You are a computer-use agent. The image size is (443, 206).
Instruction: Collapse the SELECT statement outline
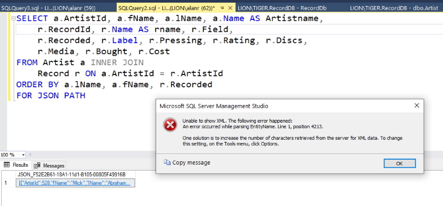13,19
